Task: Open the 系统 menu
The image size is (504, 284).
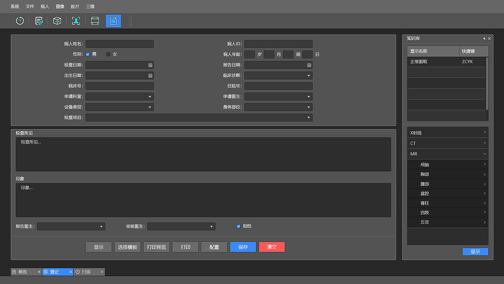Action: [15, 6]
